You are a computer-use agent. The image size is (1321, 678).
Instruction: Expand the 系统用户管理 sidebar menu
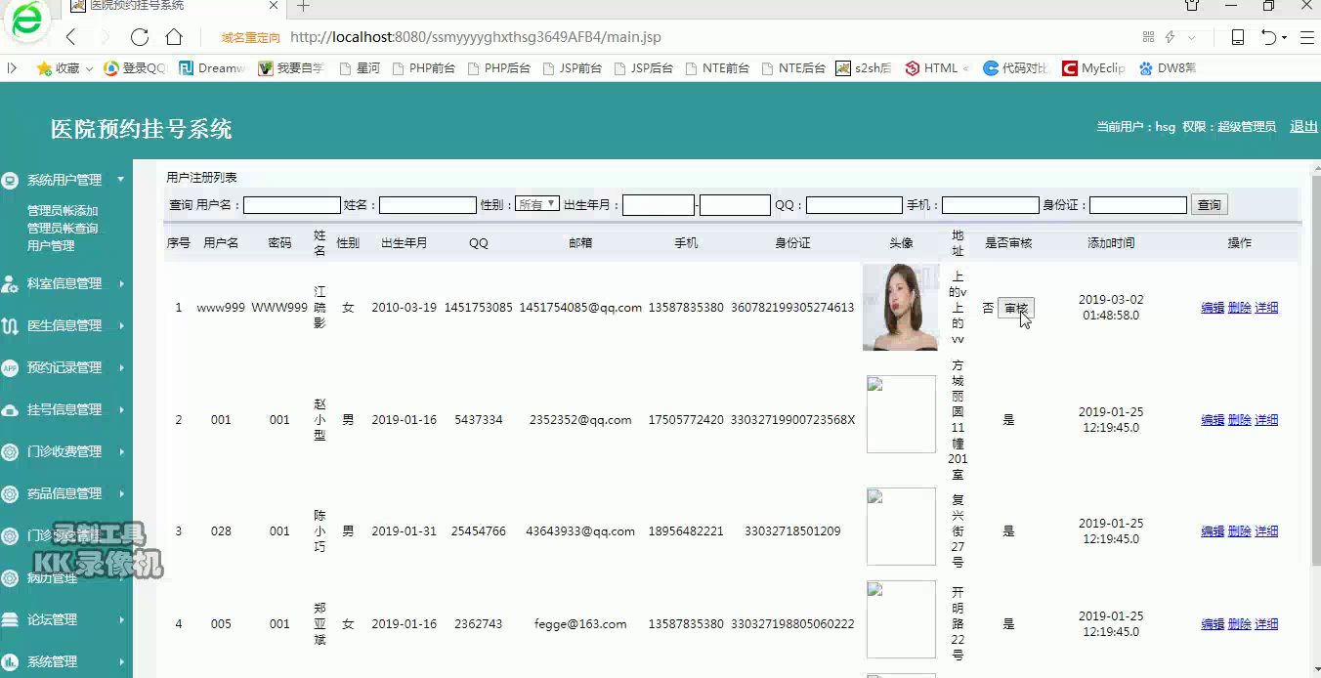pos(64,180)
